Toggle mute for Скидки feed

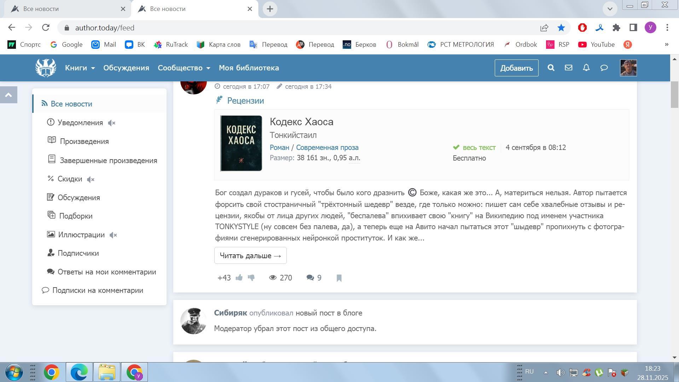(x=91, y=179)
